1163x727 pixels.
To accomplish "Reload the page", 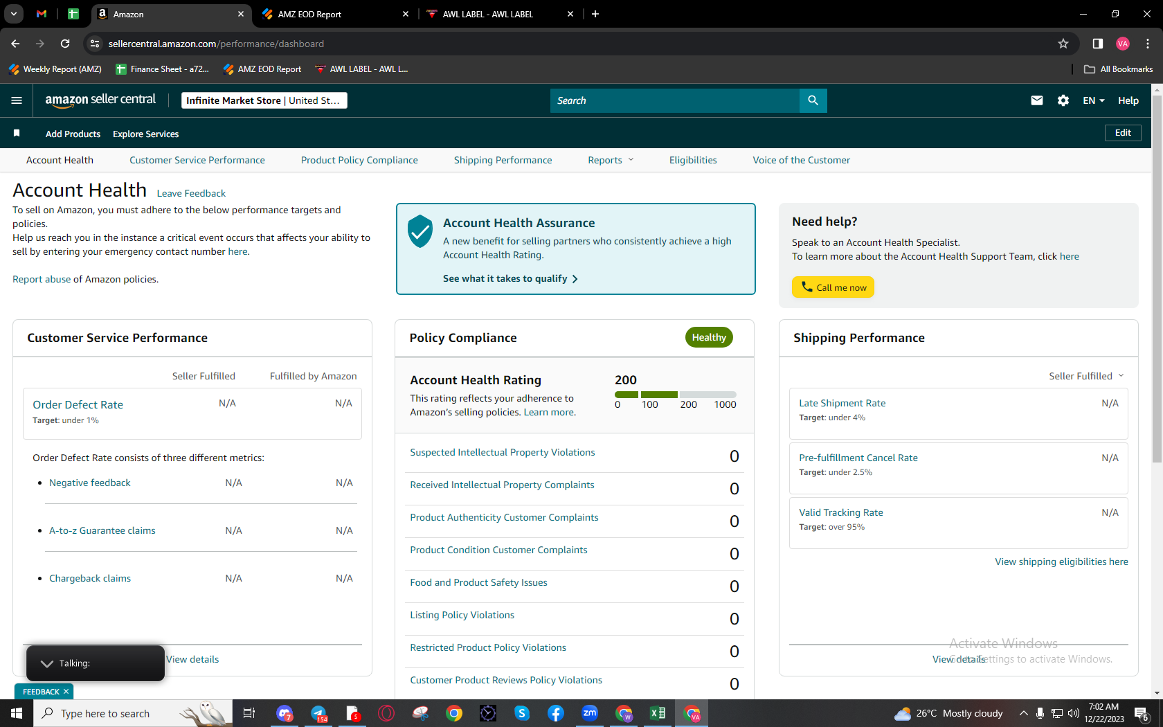I will coord(65,44).
